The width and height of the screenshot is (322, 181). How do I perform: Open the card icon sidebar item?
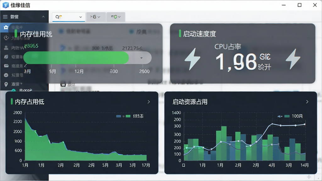pyautogui.click(x=6, y=66)
